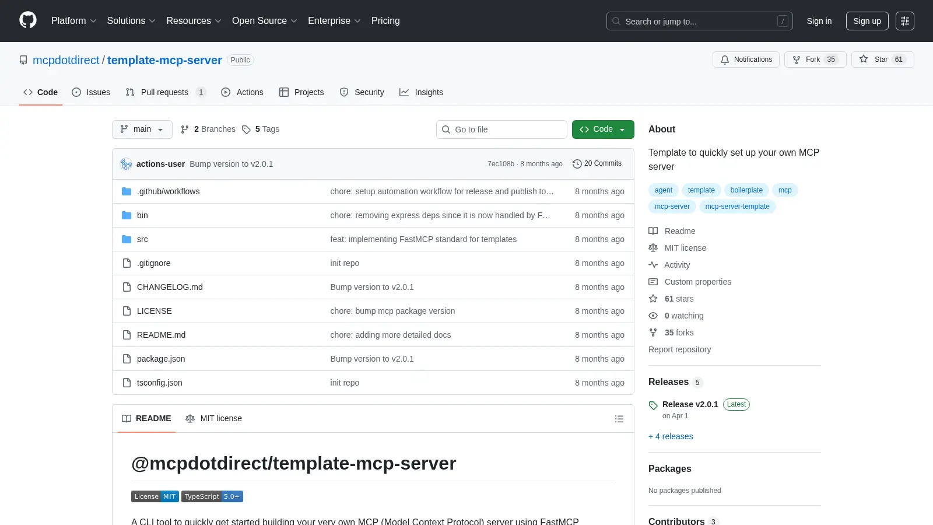933x525 pixels.
Task: Click Report repository
Action: (679, 349)
